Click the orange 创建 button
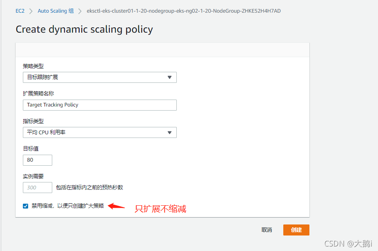The image size is (378, 251). tap(296, 230)
